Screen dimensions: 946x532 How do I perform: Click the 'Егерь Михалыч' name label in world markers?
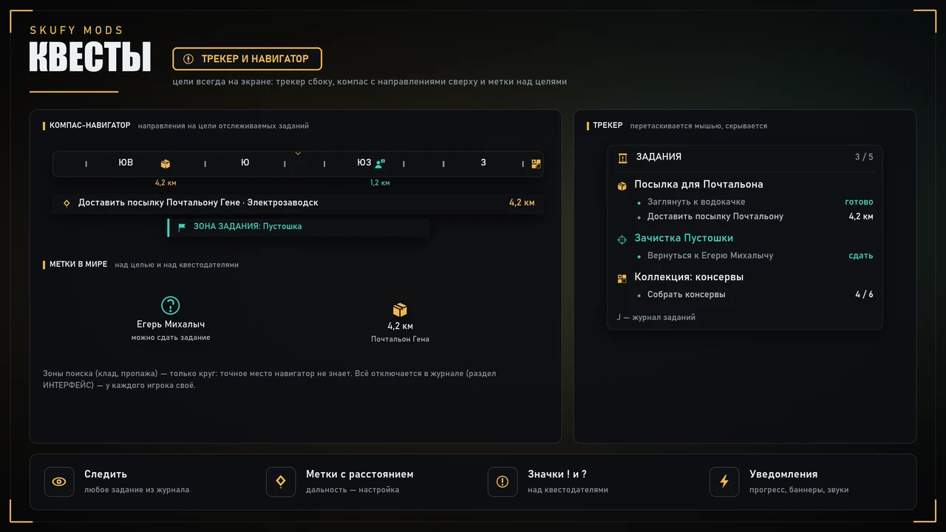point(171,324)
